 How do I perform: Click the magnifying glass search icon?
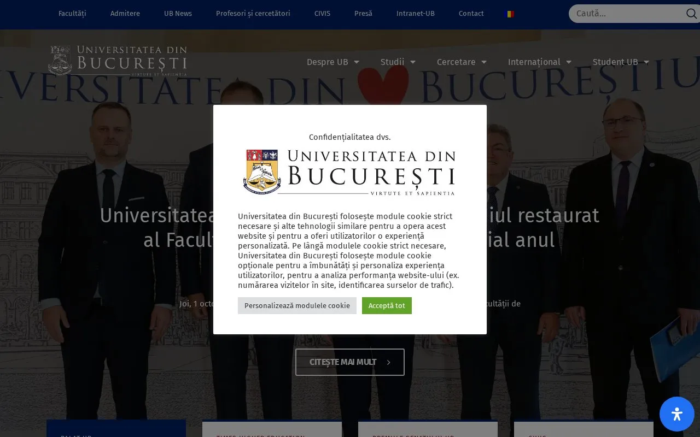point(691,14)
